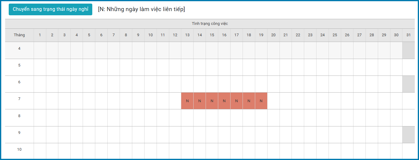
Task: Select the month 4 row label
Action: 20,48
